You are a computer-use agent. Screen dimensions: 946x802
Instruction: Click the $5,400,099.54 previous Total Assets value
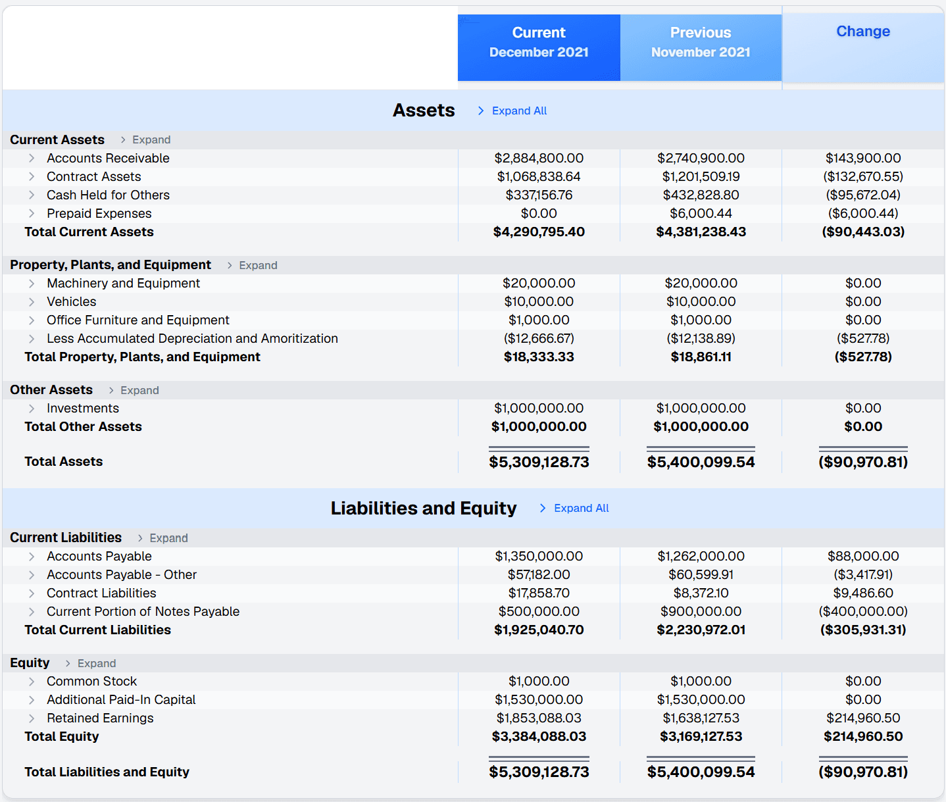[701, 462]
